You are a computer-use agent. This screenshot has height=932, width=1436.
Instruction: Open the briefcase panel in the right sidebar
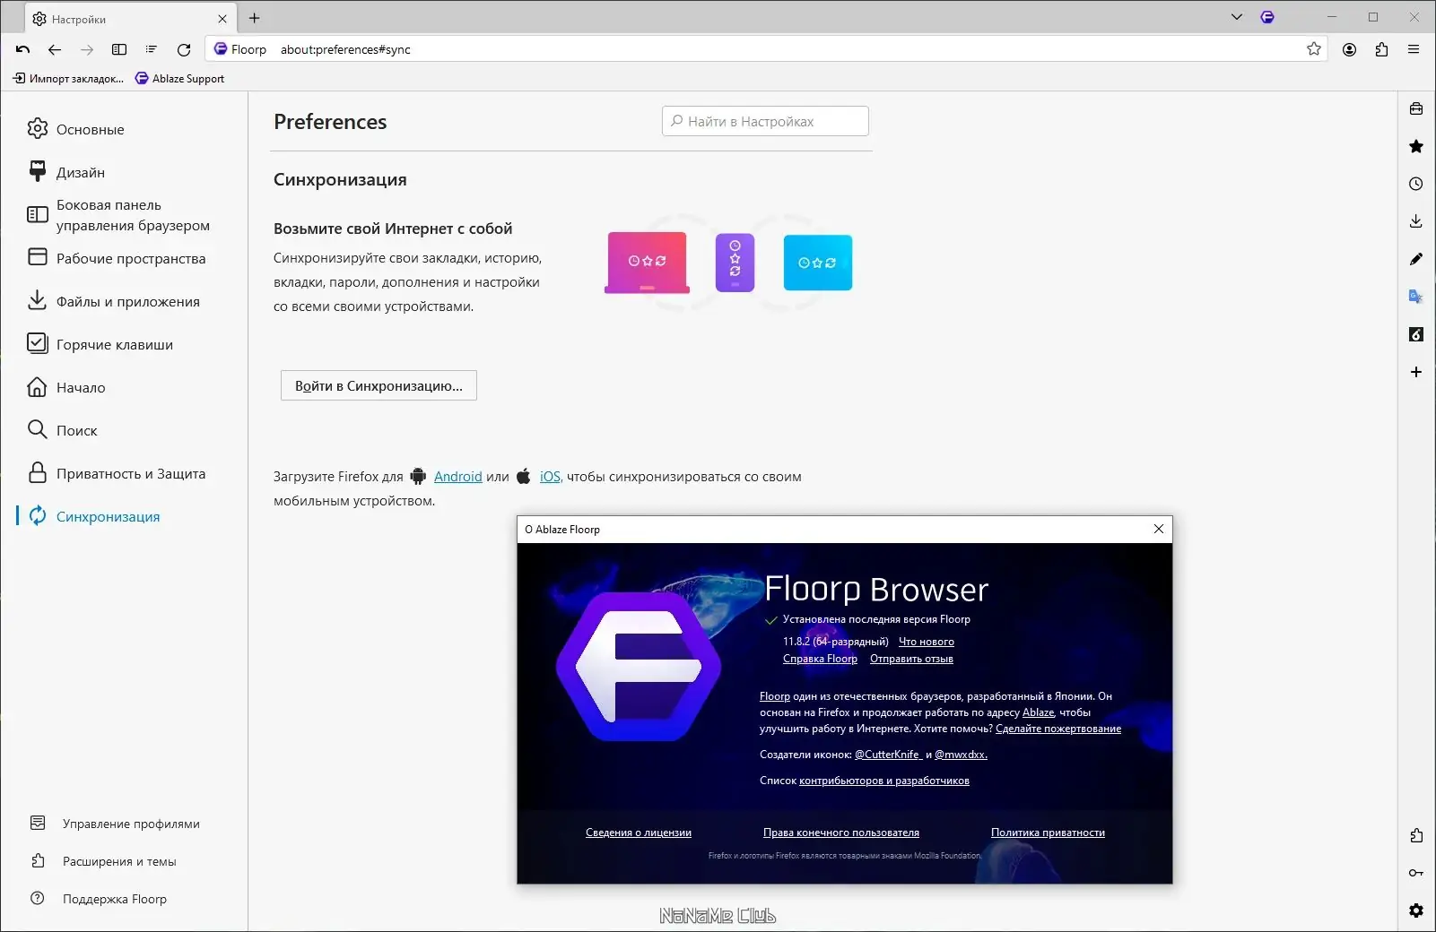click(x=1416, y=108)
